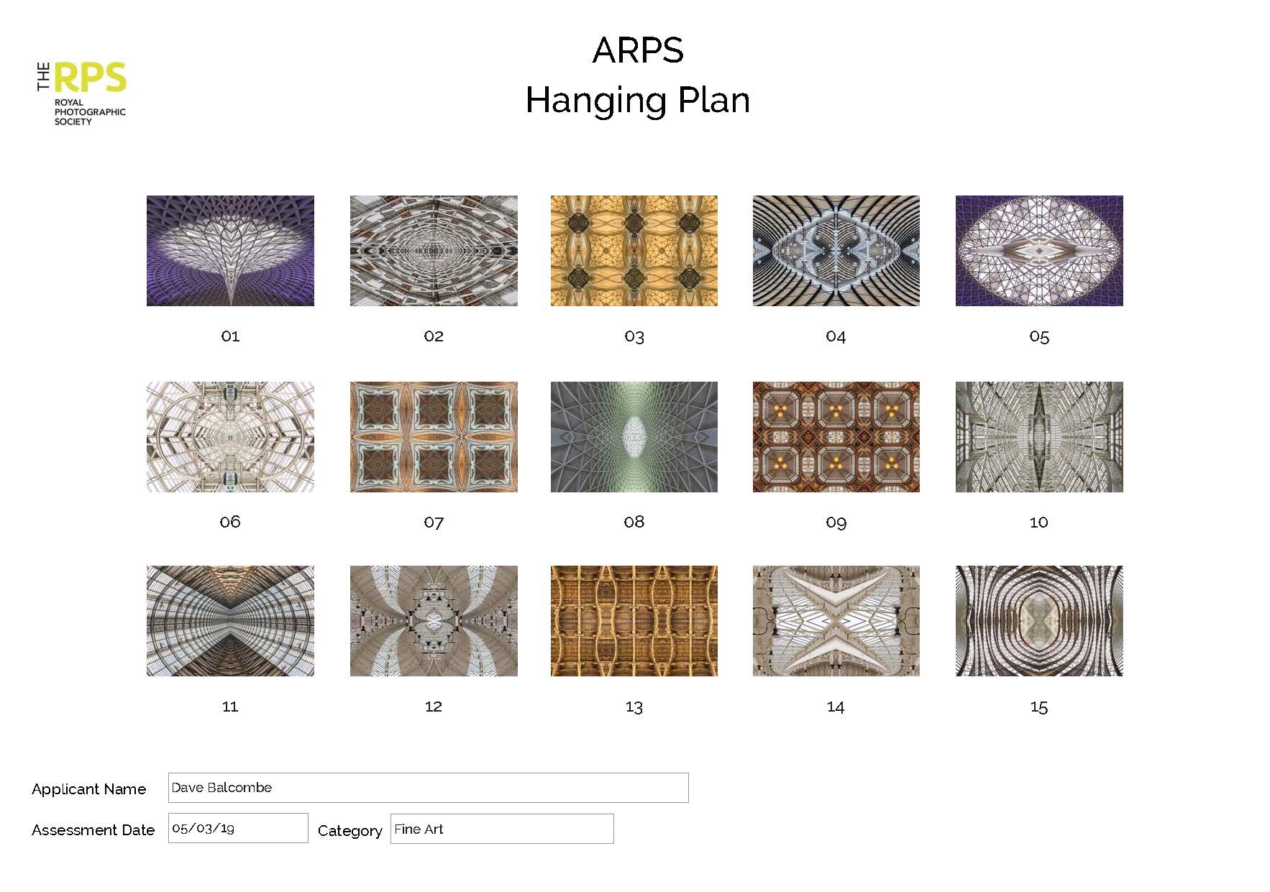The image size is (1270, 892).
Task: Select grey glass atrium thumbnail 10
Action: coord(1038,437)
